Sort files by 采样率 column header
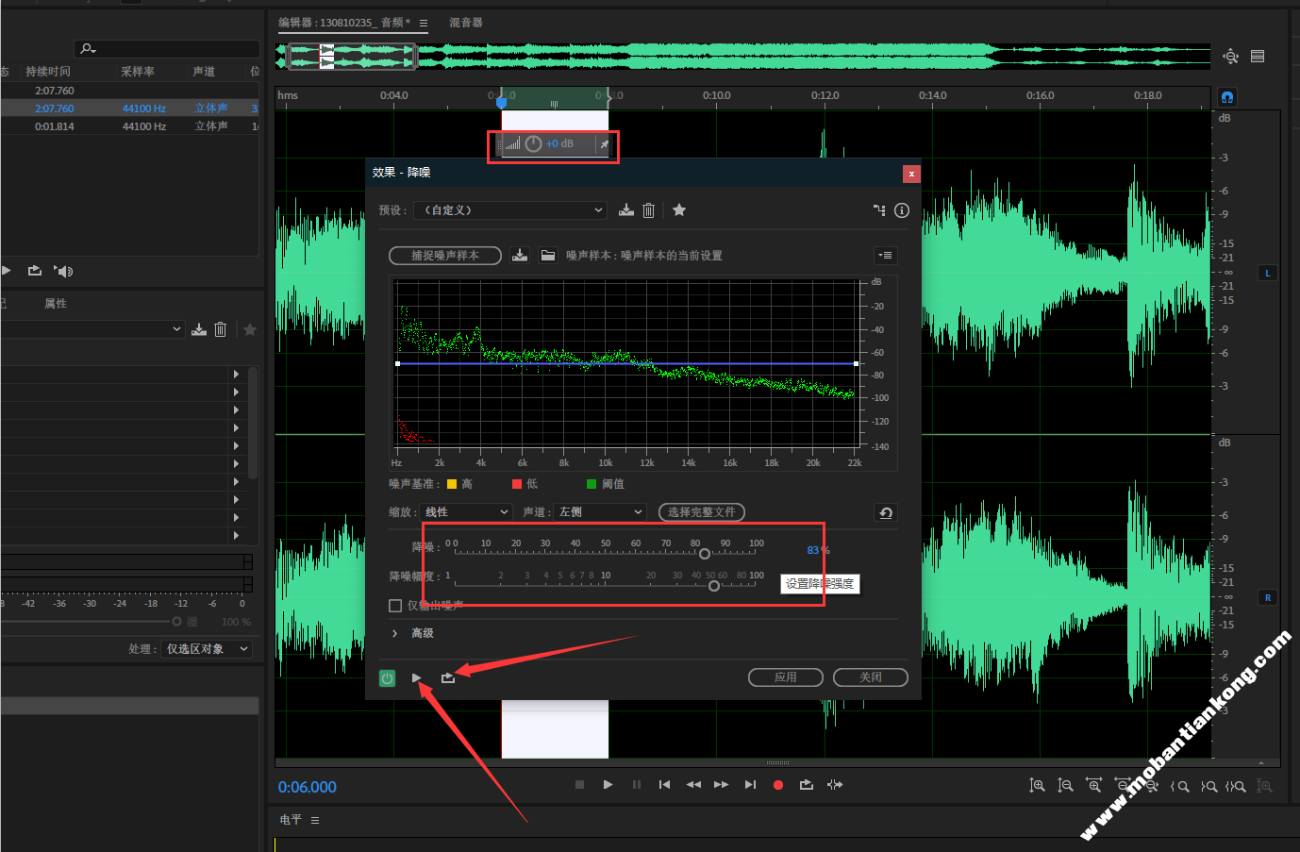 138,72
